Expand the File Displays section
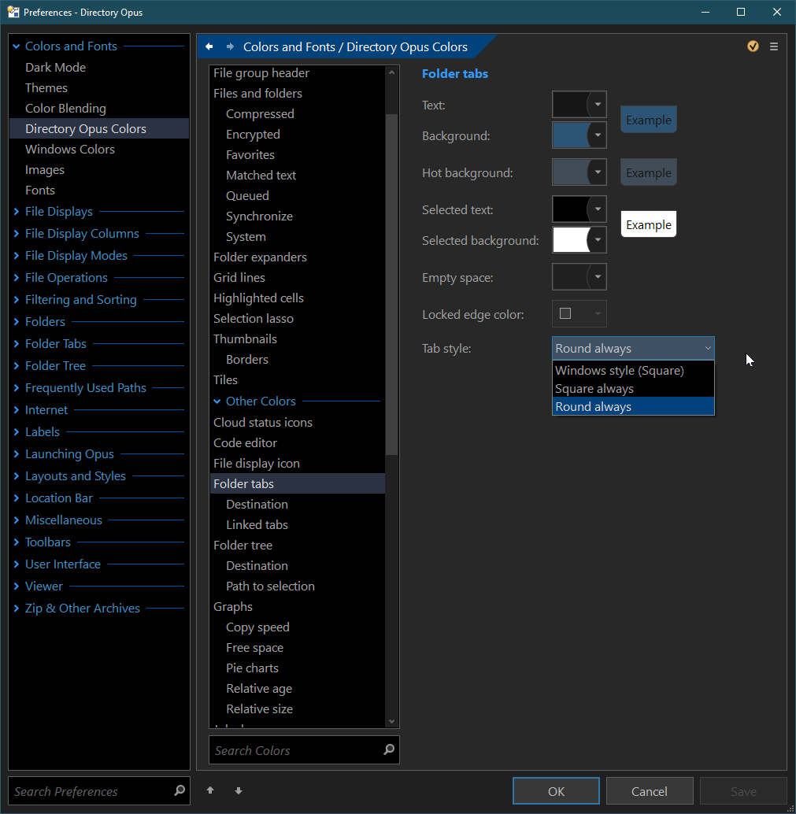 pyautogui.click(x=16, y=211)
